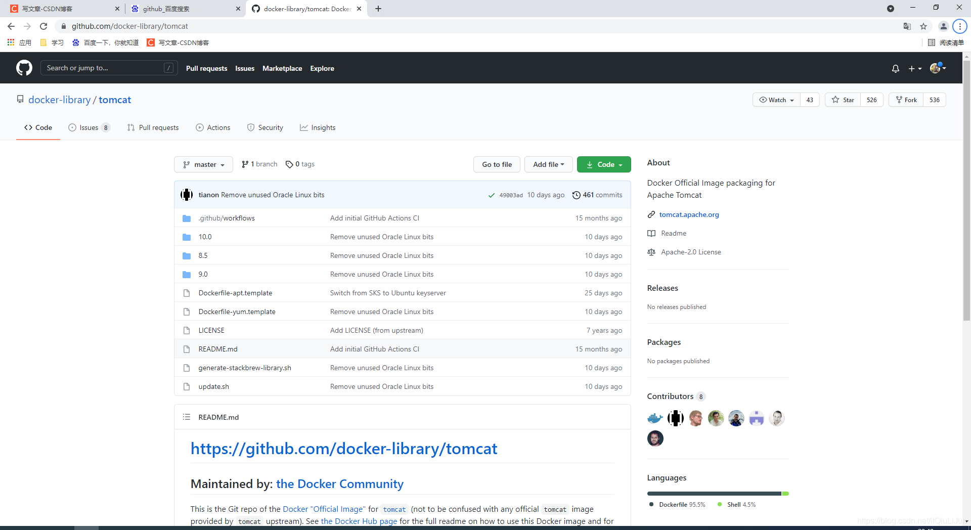The height and width of the screenshot is (530, 971).
Task: Open the Releases heading link
Action: click(x=663, y=288)
